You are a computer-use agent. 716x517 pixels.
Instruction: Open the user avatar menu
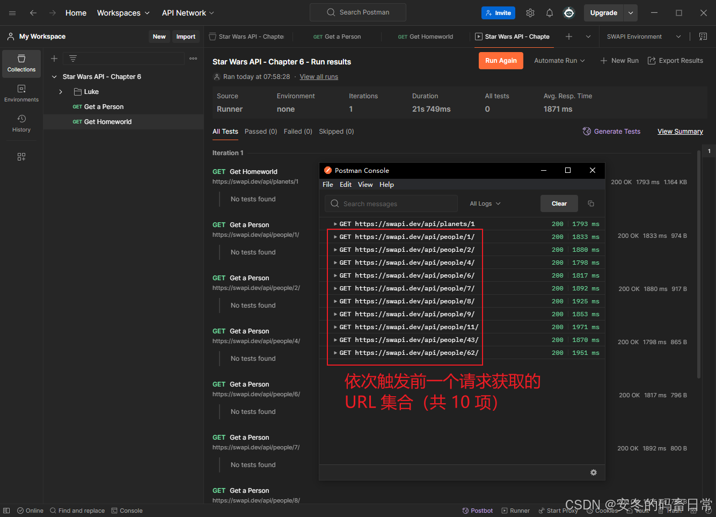coord(569,13)
